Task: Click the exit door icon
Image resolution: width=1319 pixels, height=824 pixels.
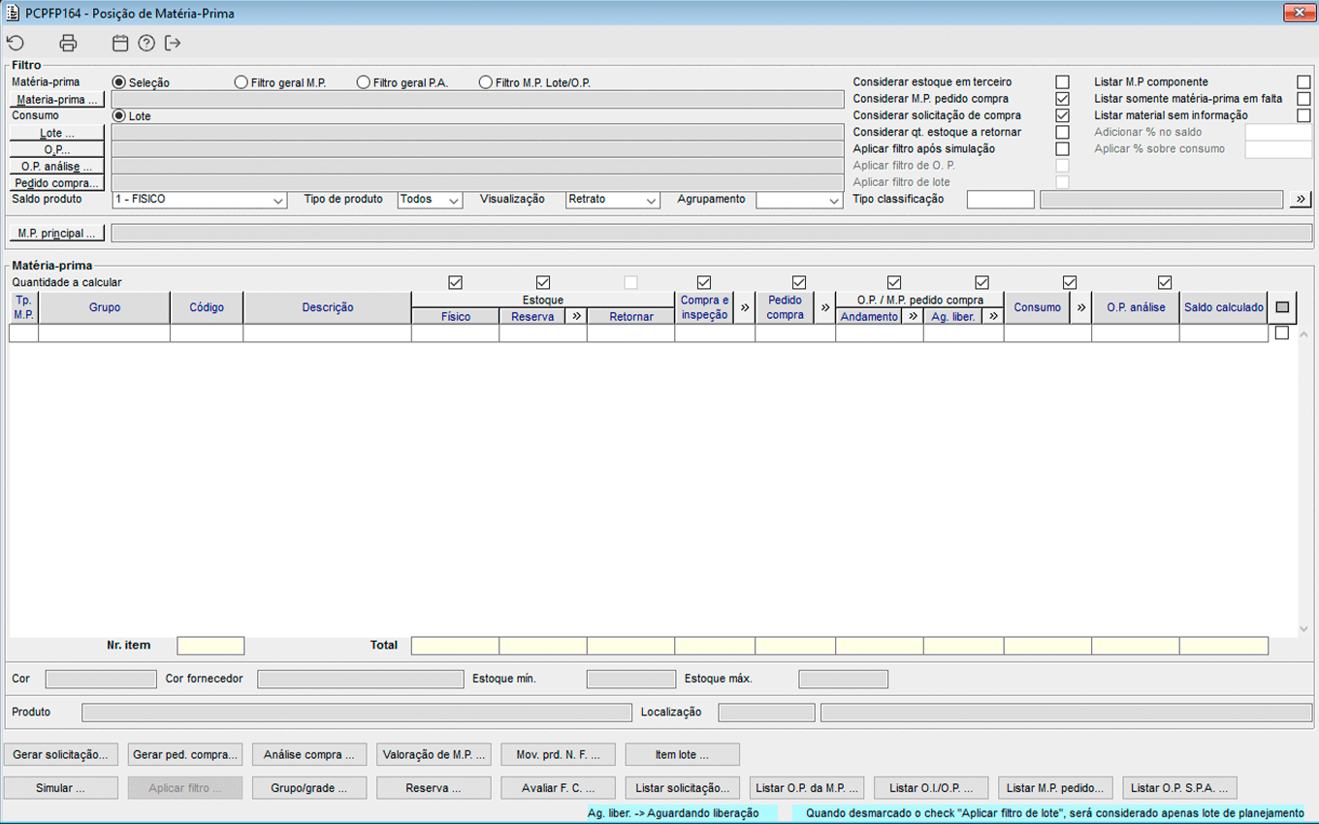Action: point(173,43)
